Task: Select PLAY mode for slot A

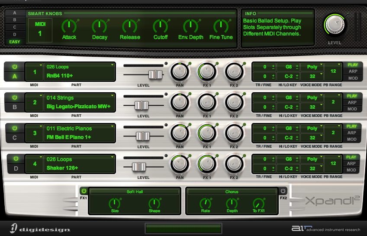Action: tap(353, 65)
